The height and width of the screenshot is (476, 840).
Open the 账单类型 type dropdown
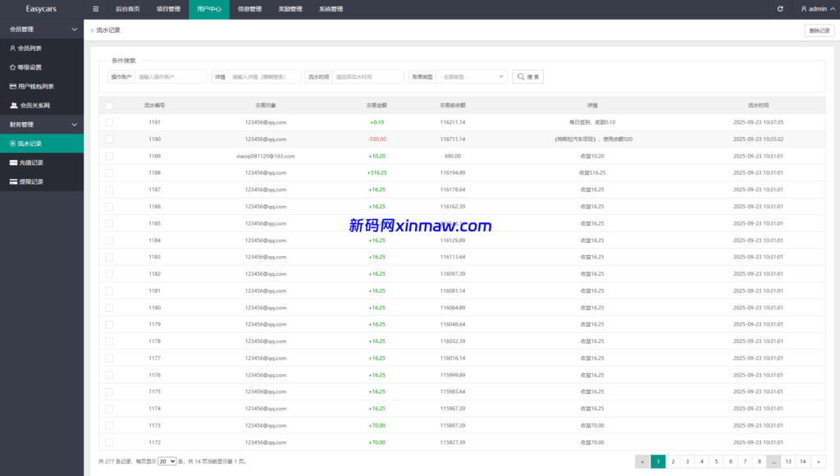(472, 76)
